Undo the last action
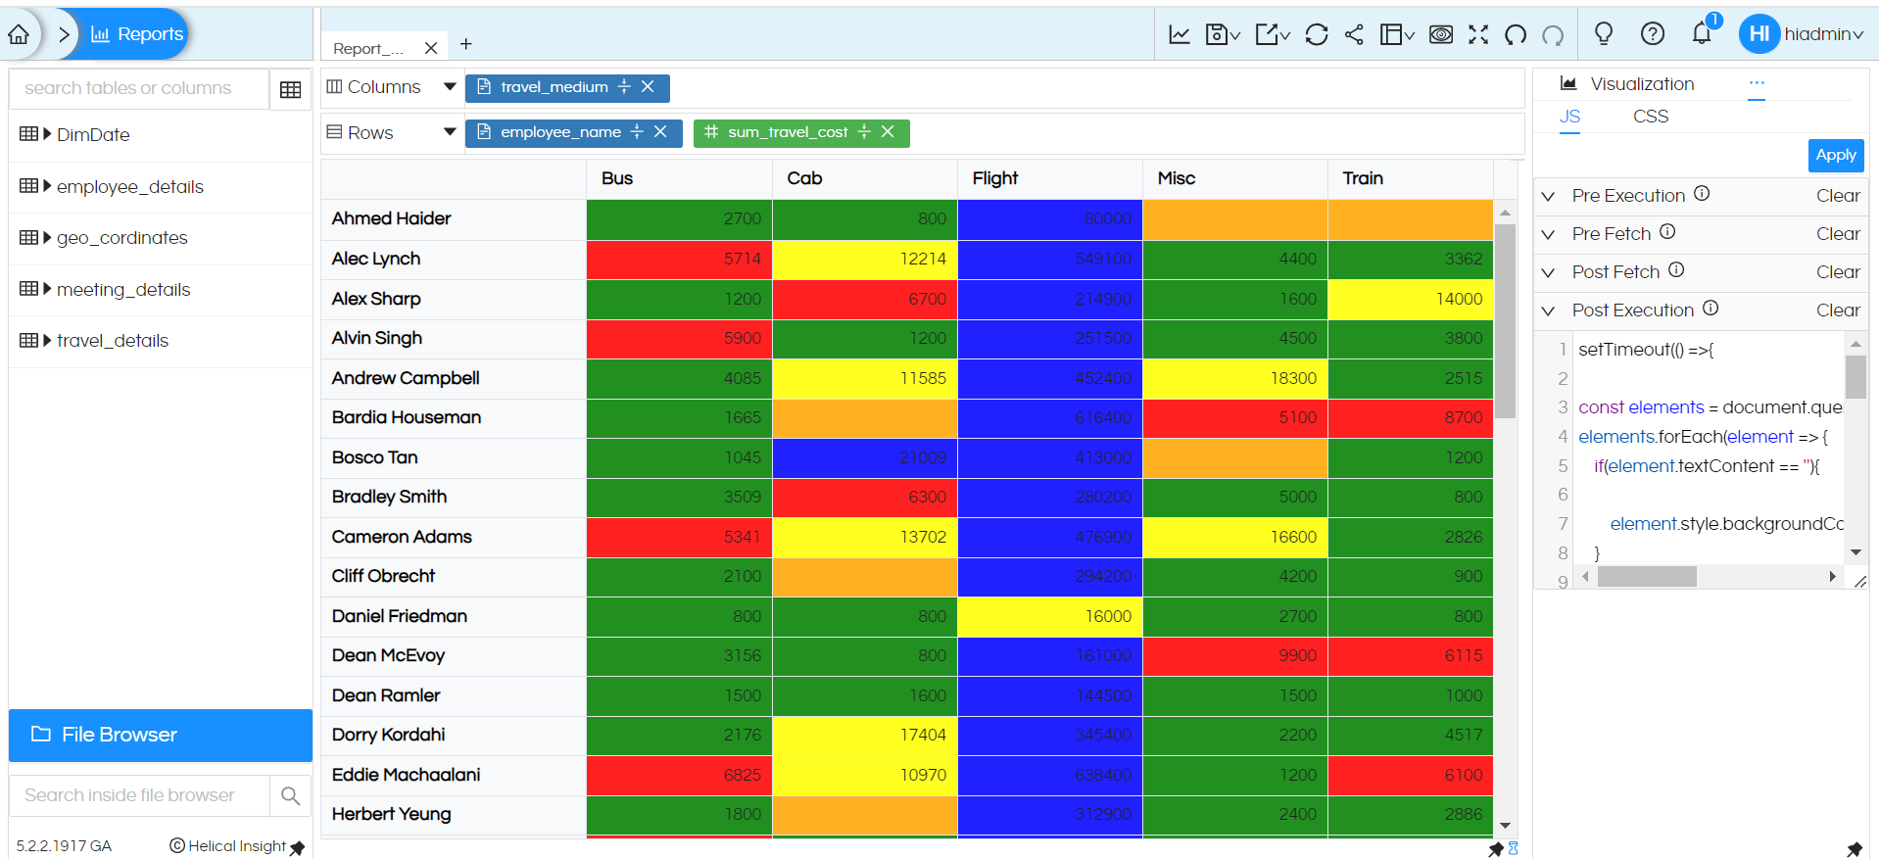Screen dimensions: 1879x859 (x=1516, y=35)
